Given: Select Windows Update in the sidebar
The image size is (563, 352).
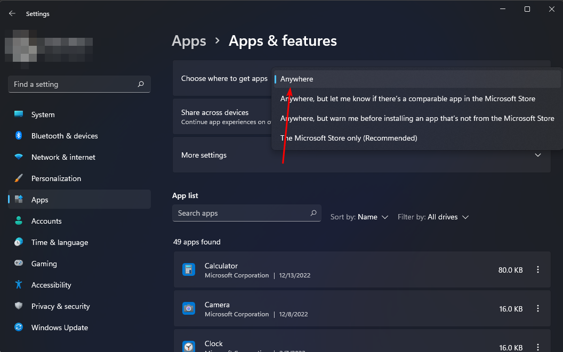Looking at the screenshot, I should (59, 328).
